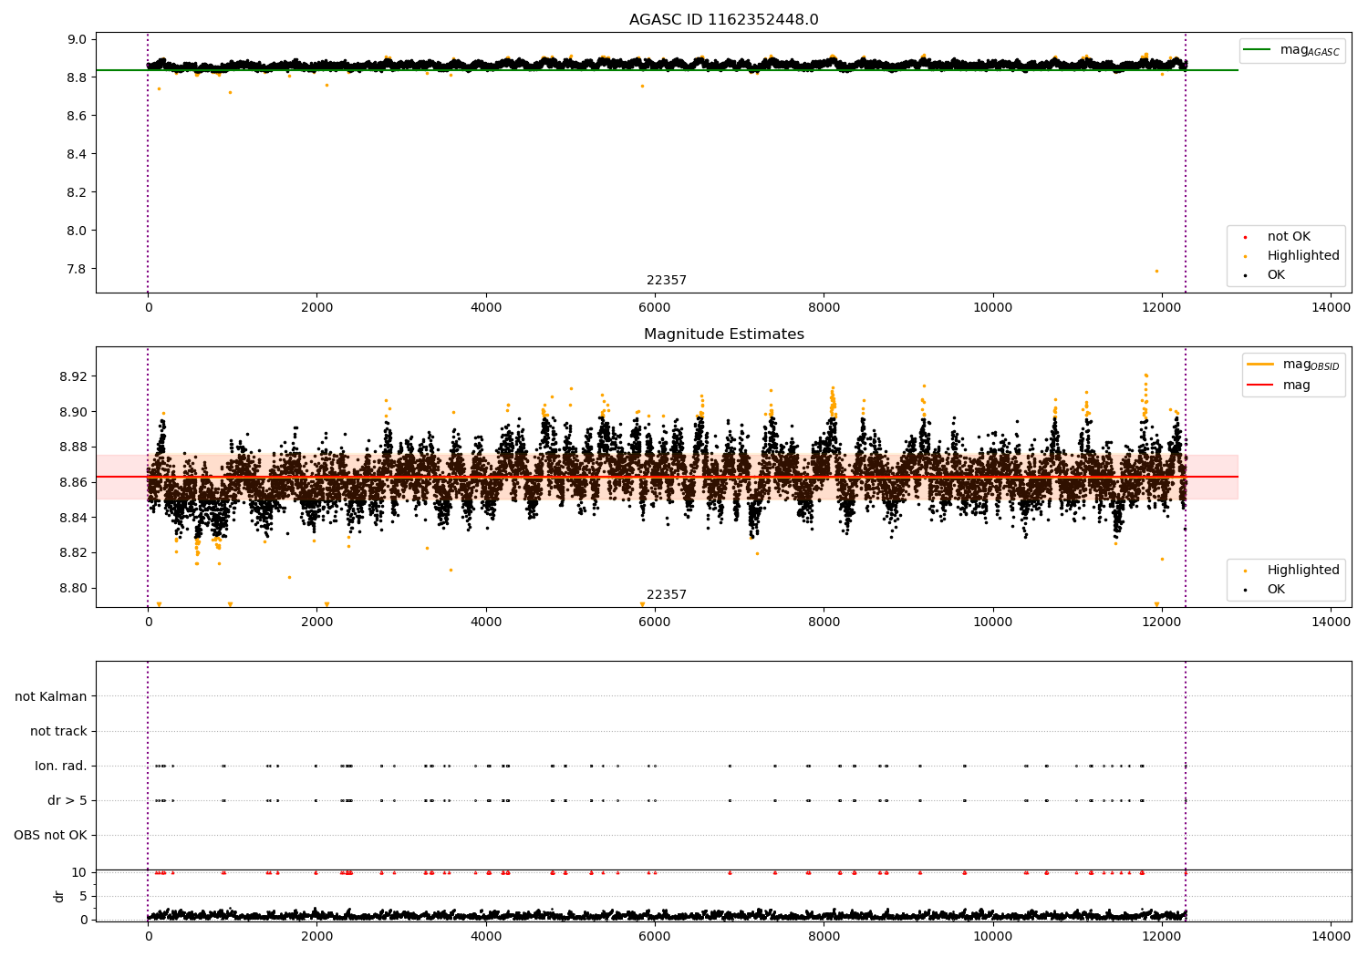Screen dimensions: 1368x957
Task: Click the 8.4 y-axis tick in the top plot
Action: 77,154
